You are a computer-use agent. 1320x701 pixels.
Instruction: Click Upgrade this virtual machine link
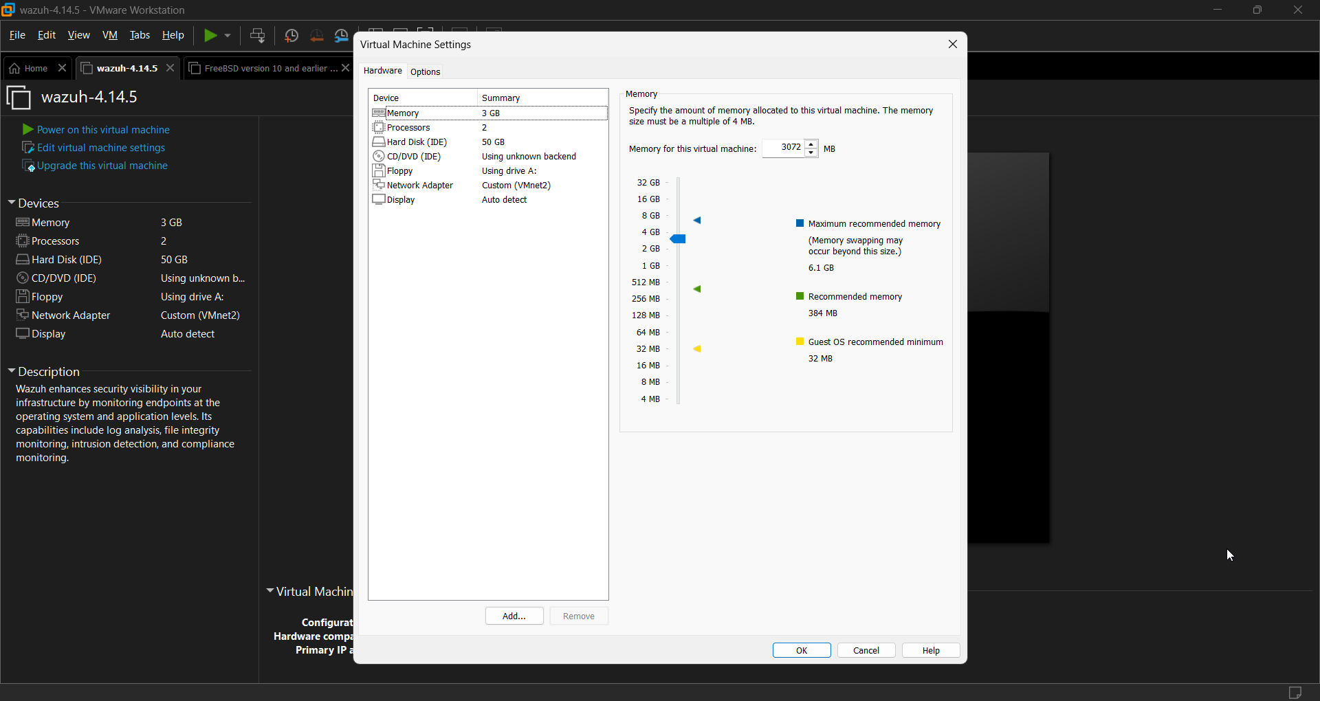point(102,166)
